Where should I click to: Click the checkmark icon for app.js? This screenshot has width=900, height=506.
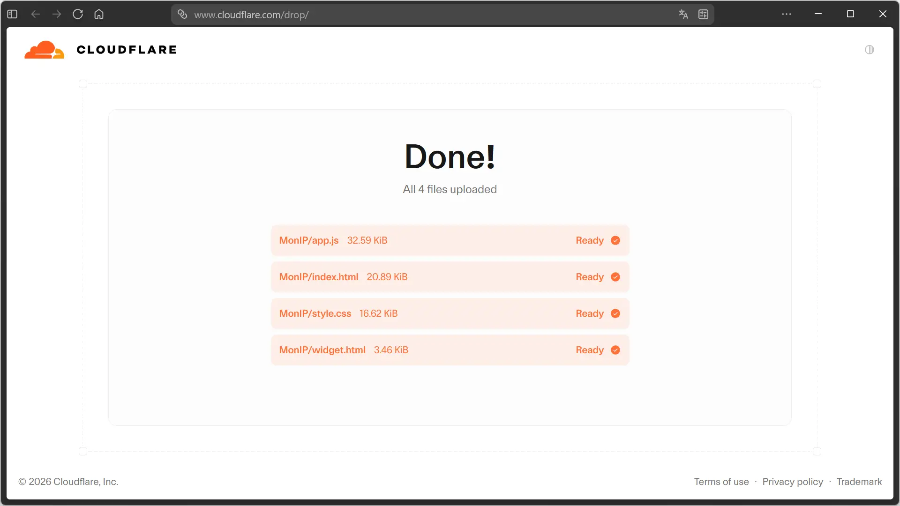click(615, 240)
